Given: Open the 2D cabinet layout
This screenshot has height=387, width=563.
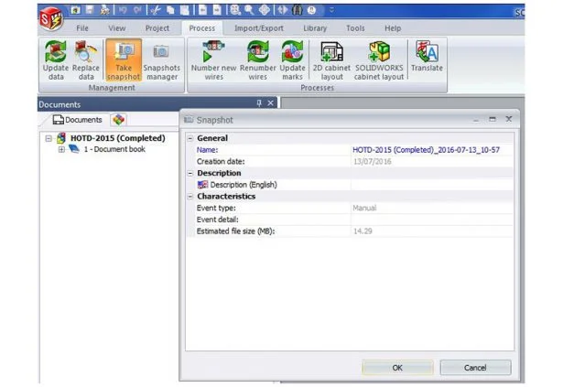Looking at the screenshot, I should tap(331, 59).
